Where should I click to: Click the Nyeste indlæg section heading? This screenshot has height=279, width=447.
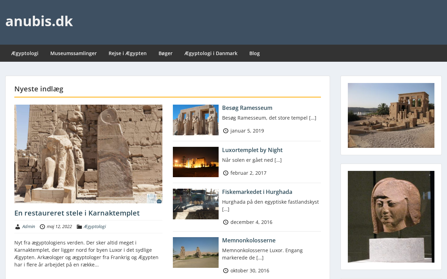[x=39, y=89]
